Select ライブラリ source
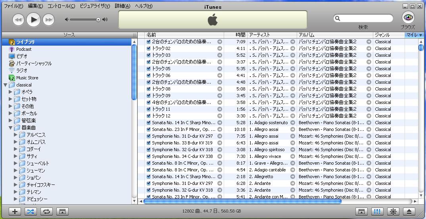The image size is (426, 219). [x=67, y=42]
